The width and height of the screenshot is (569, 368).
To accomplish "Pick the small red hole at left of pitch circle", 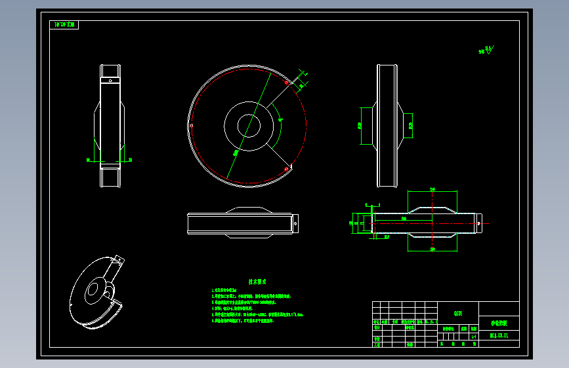I will coord(192,126).
